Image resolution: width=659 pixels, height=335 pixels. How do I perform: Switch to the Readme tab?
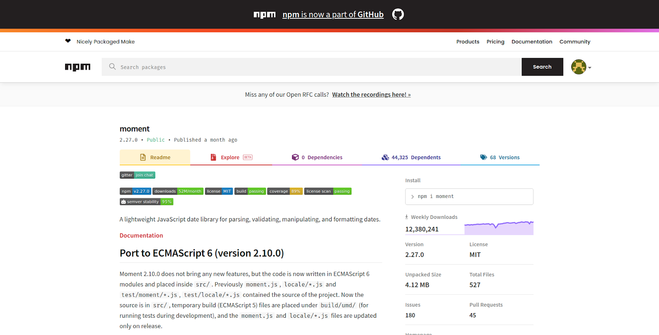(x=155, y=157)
